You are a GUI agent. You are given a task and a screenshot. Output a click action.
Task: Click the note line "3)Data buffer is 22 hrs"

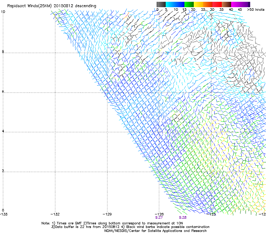[130, 227]
